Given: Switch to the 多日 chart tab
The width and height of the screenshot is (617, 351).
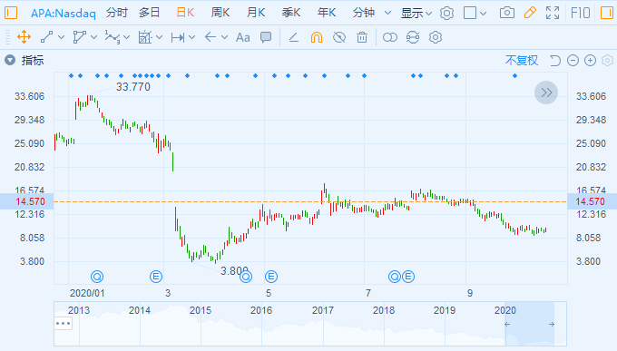Looking at the screenshot, I should click(150, 13).
